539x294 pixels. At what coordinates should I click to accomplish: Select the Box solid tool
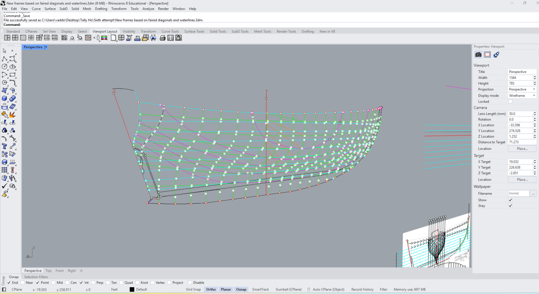click(4, 99)
